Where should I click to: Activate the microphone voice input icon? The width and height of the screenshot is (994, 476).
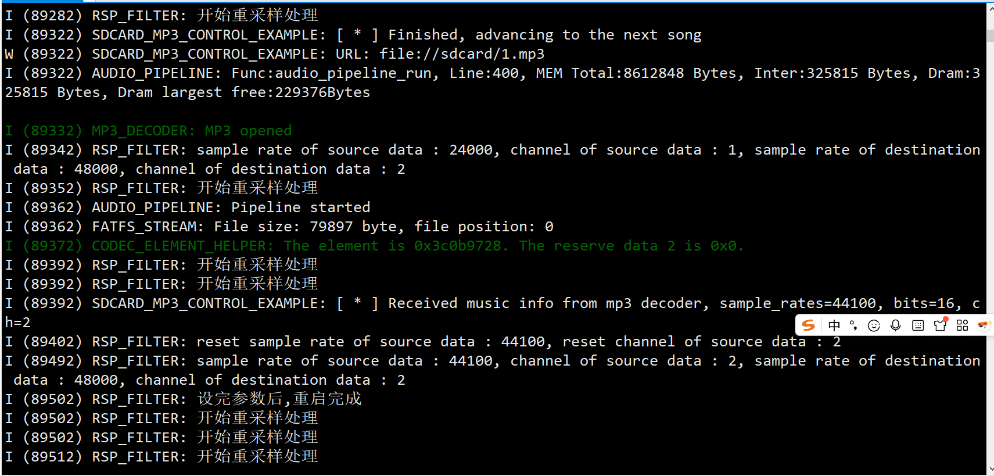click(895, 325)
